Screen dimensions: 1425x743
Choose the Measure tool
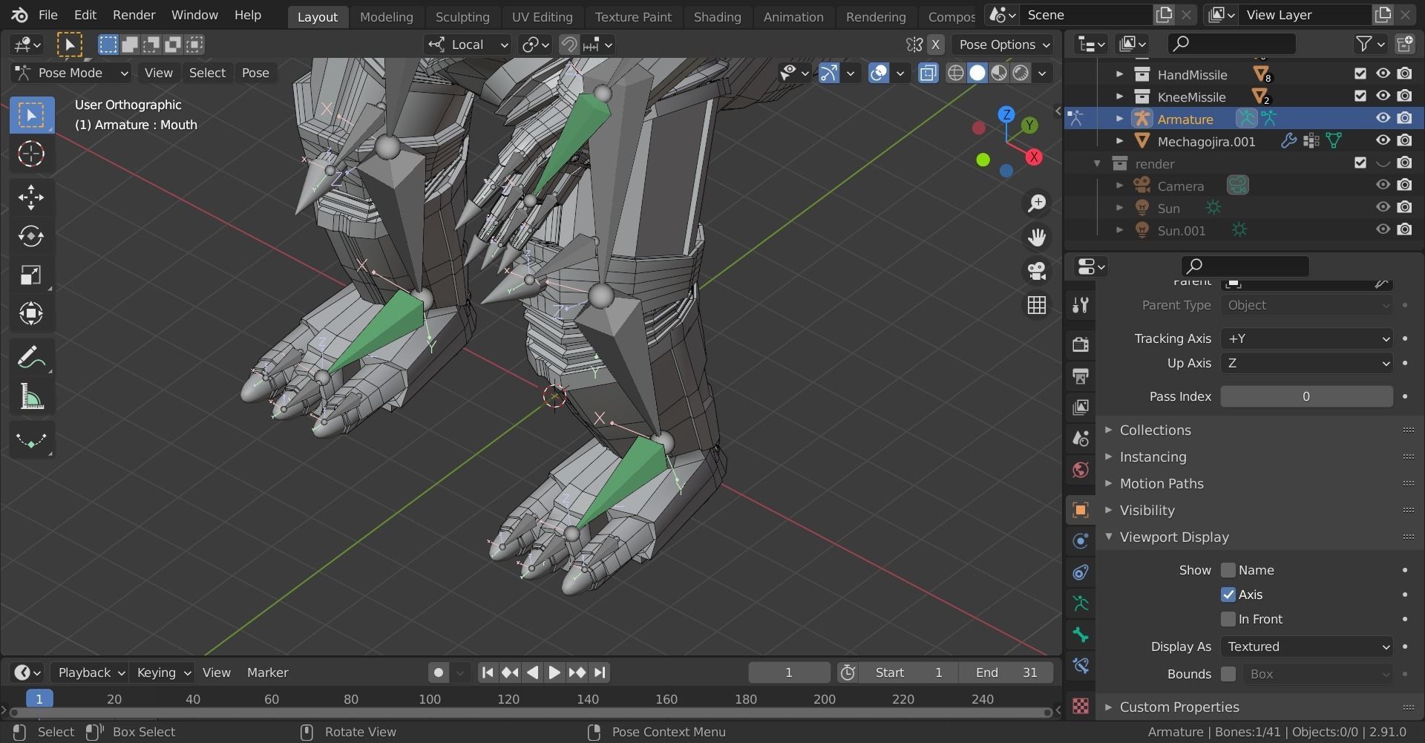tap(31, 397)
